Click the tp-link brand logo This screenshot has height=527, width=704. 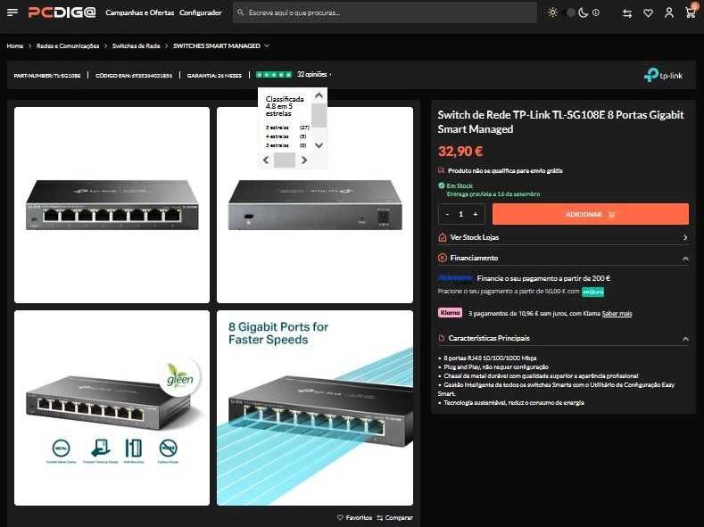coord(663,75)
